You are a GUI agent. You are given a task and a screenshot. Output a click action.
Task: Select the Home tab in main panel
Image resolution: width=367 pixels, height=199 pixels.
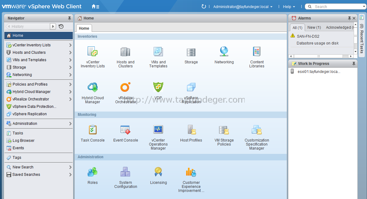[84, 28]
